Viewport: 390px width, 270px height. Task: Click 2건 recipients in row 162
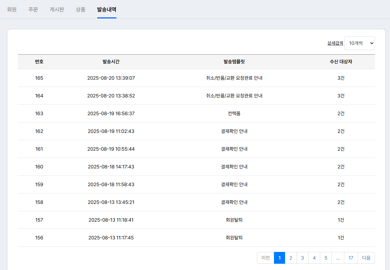point(341,131)
